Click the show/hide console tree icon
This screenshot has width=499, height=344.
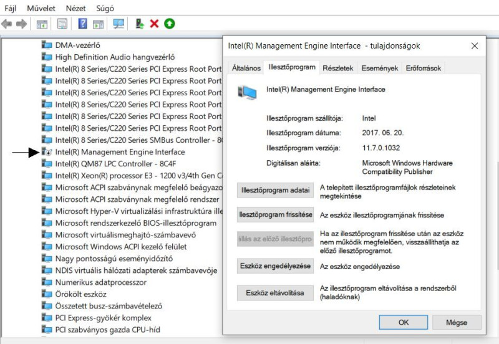point(42,24)
